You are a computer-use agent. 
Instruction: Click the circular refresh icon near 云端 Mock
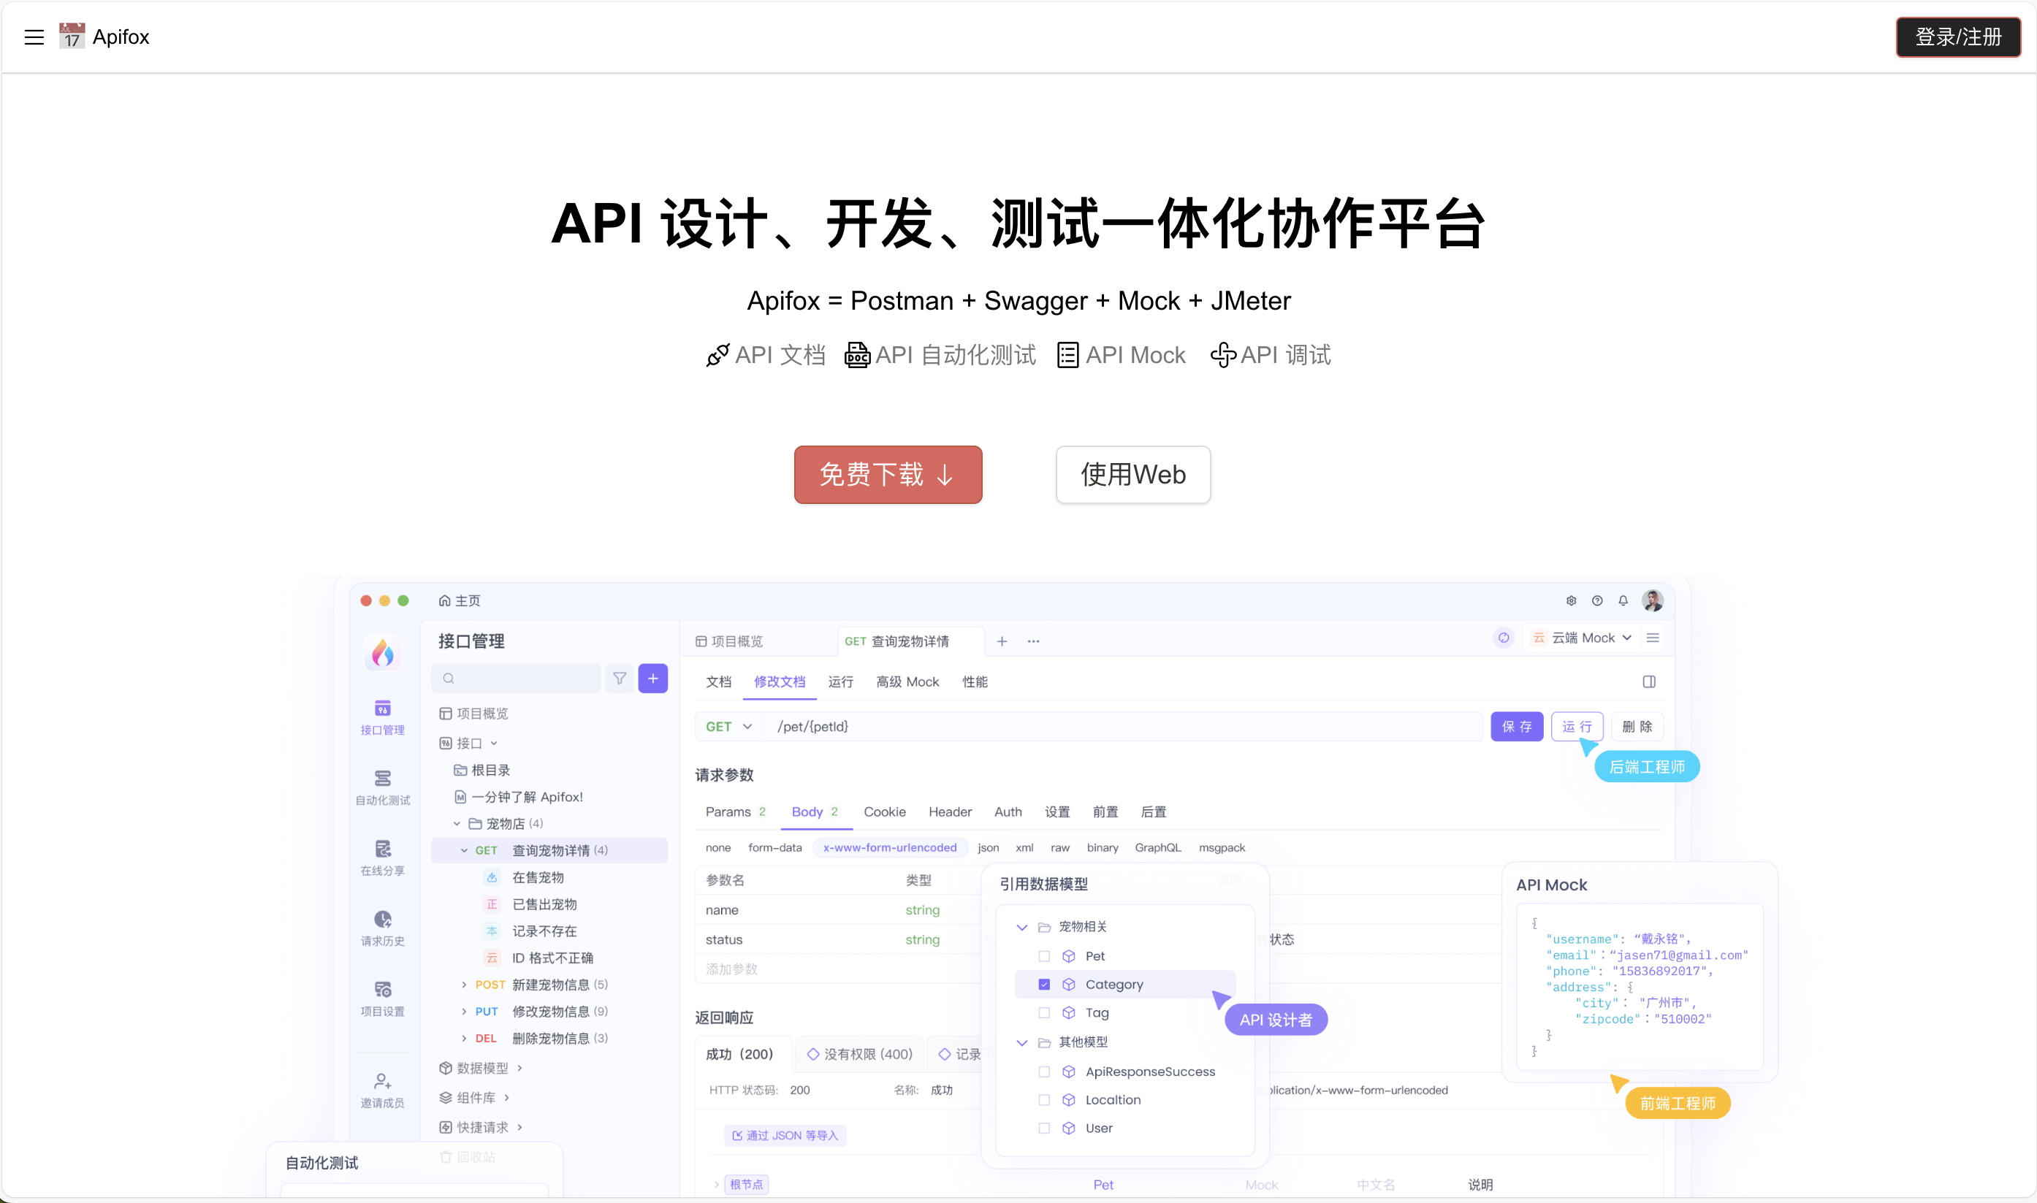1504,638
